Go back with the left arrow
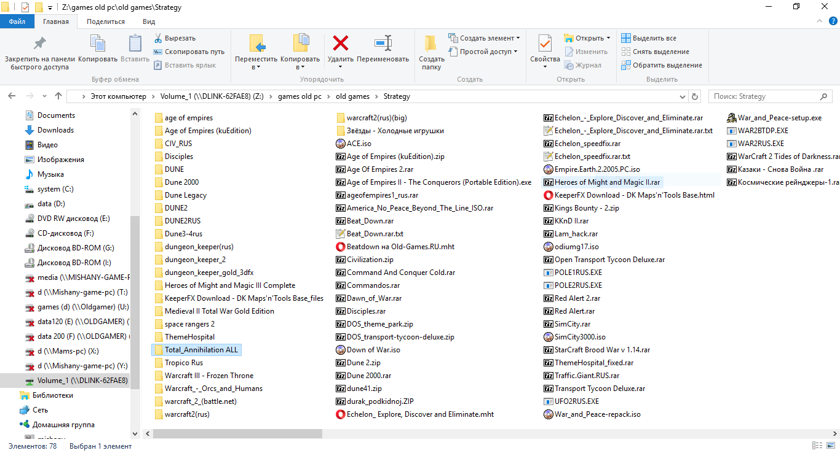Image resolution: width=840 pixels, height=453 pixels. (x=12, y=96)
